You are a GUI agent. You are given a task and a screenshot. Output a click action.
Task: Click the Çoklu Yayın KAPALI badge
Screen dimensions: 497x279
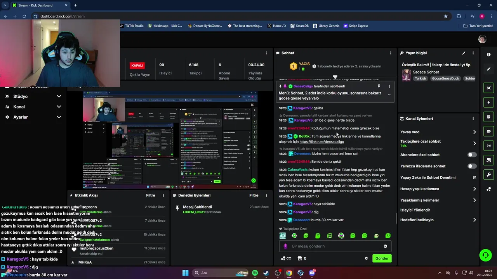(x=137, y=65)
